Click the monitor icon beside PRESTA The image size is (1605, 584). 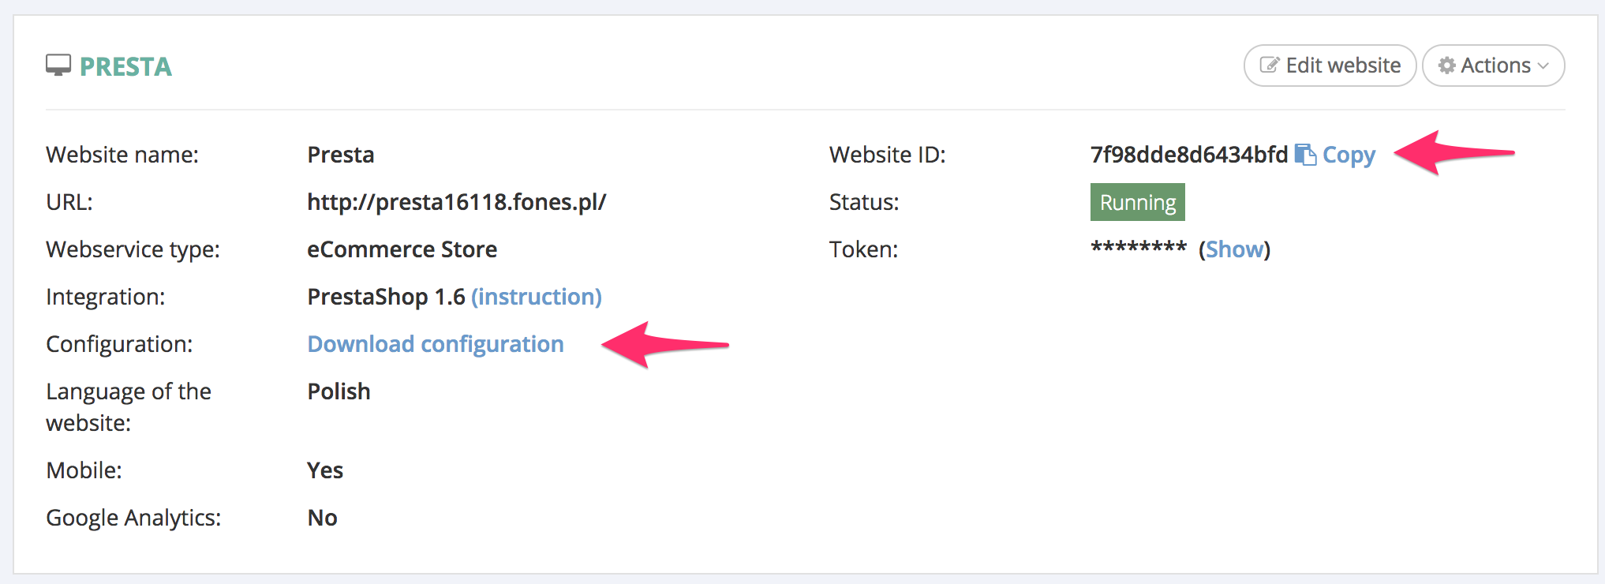click(x=58, y=66)
